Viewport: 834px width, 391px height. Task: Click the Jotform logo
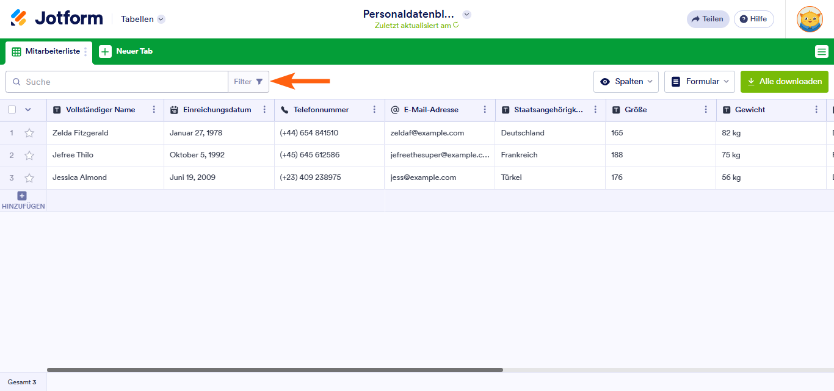click(57, 18)
